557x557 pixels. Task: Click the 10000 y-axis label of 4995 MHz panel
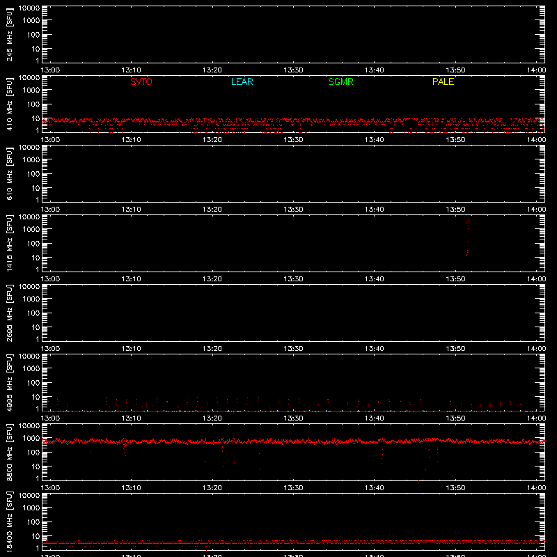(x=29, y=356)
